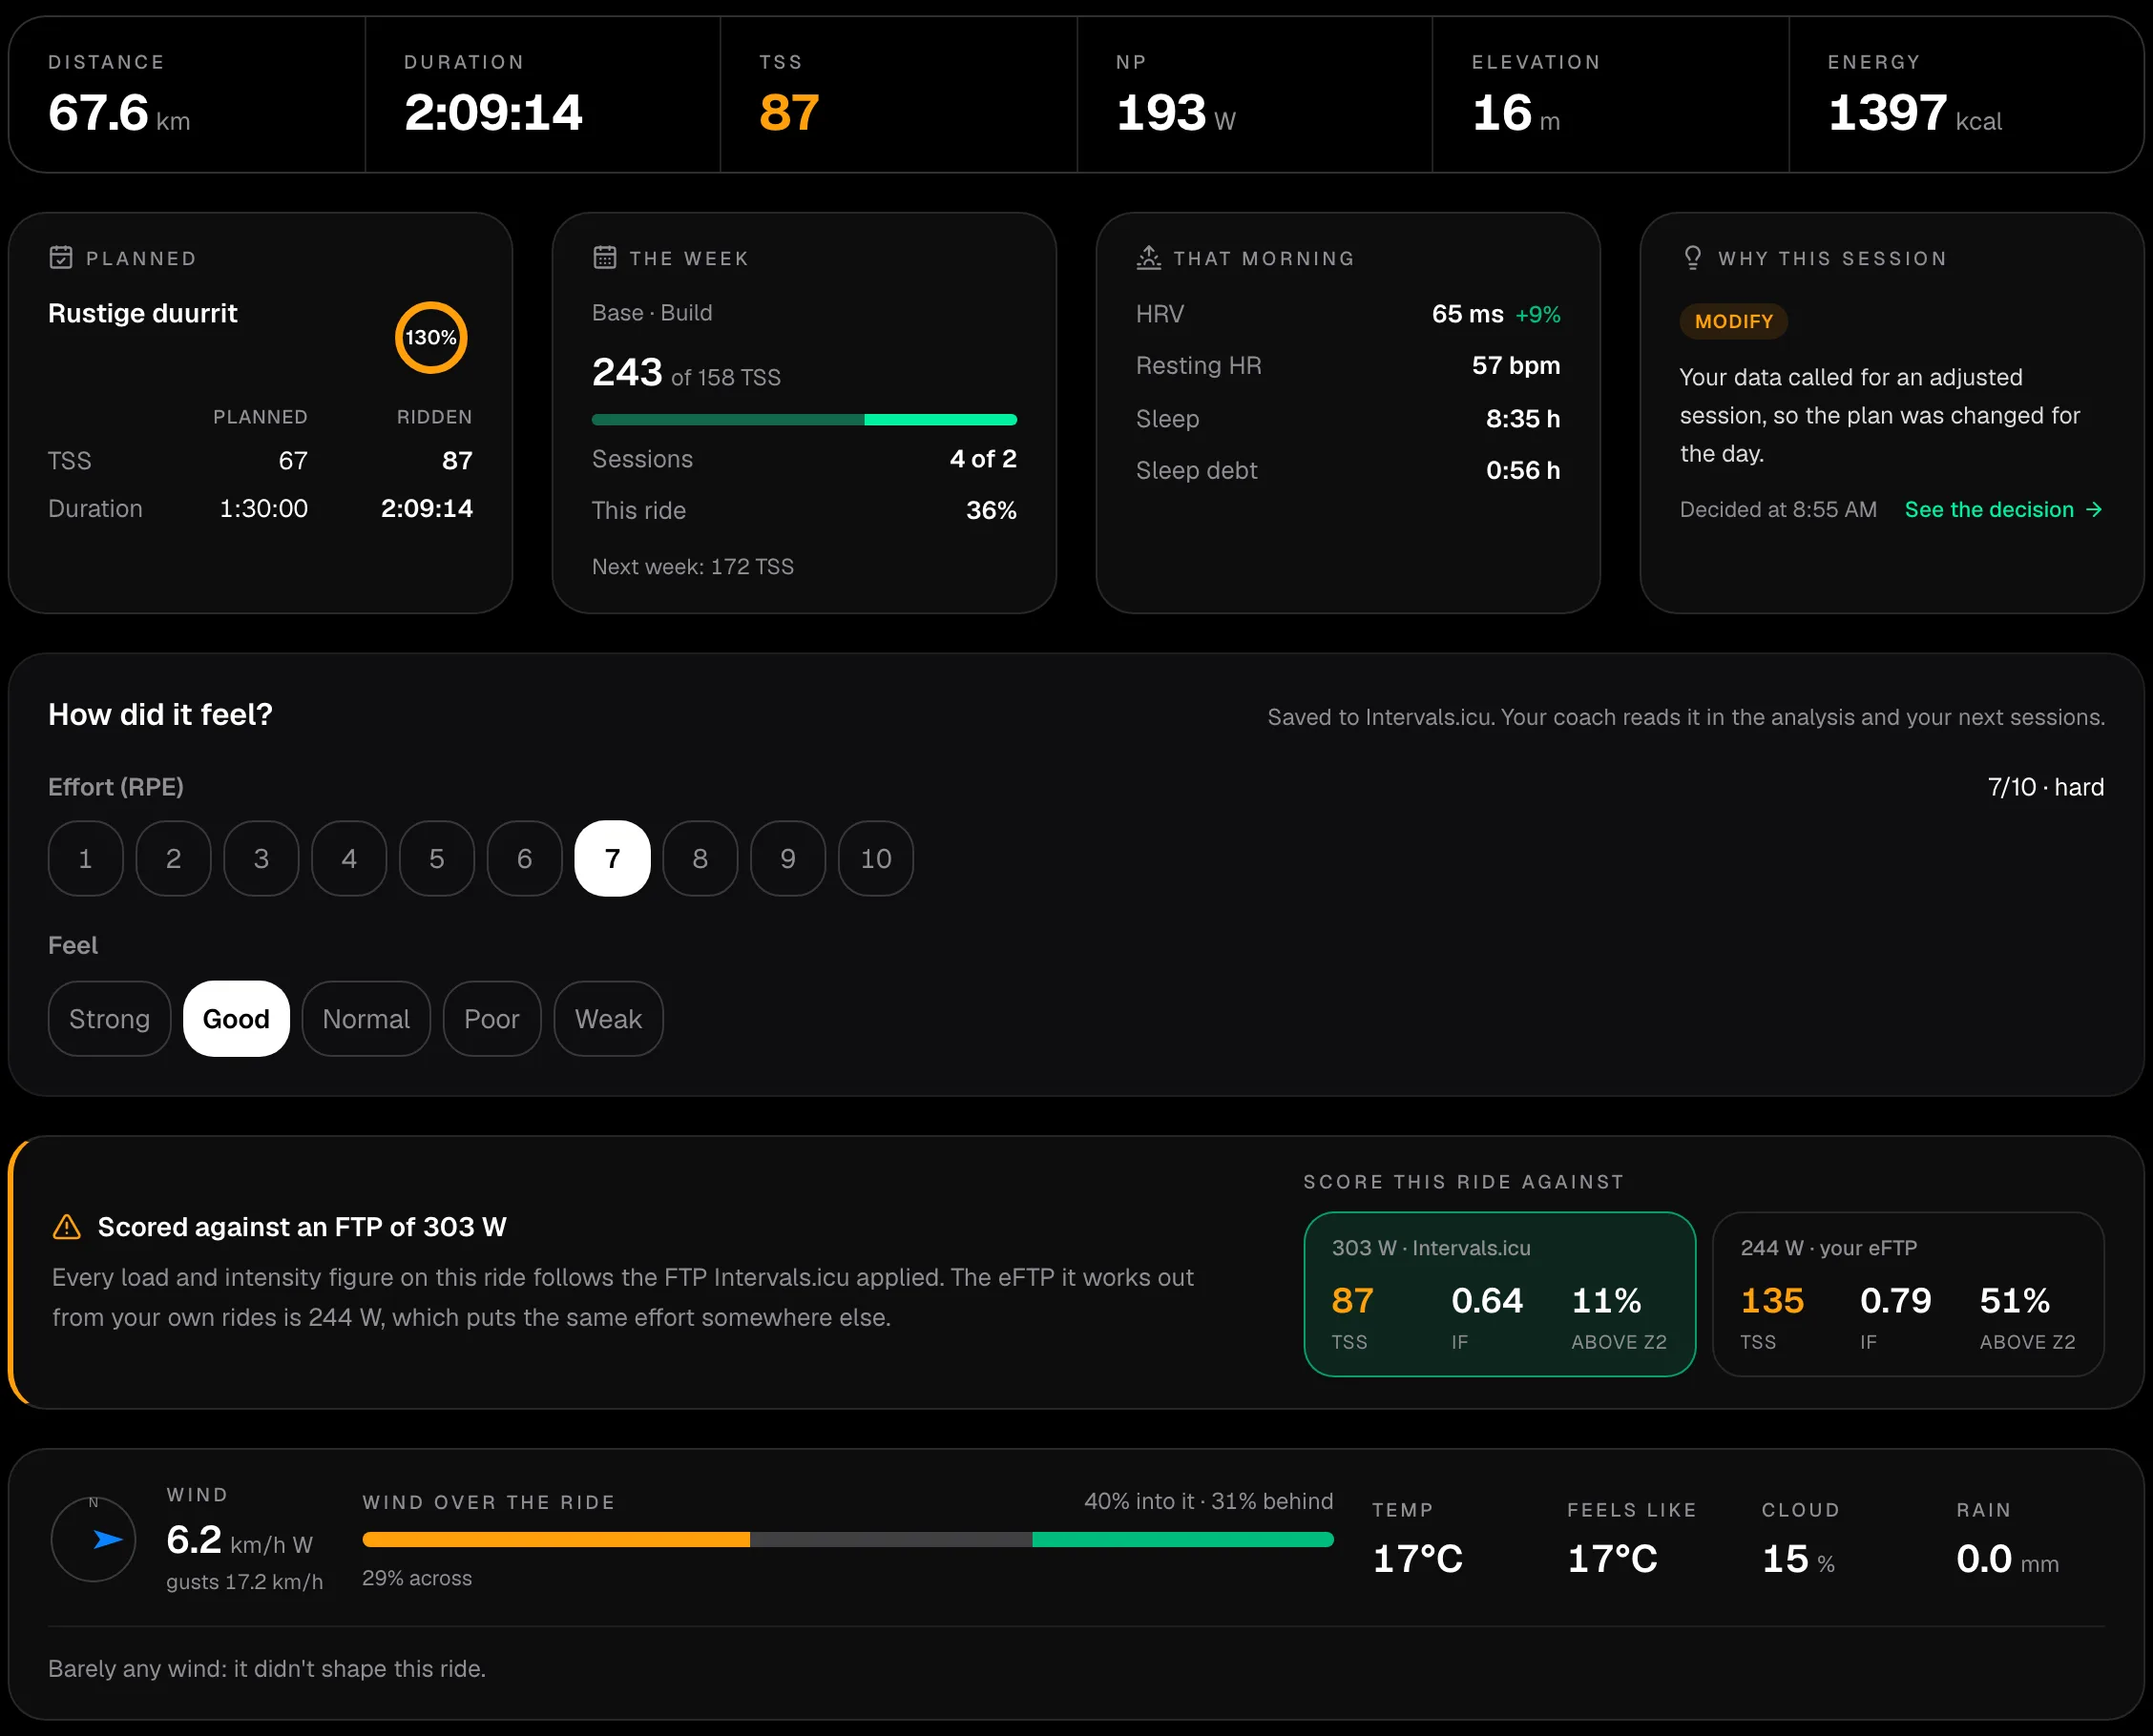Select RPE effort 2

click(x=173, y=859)
